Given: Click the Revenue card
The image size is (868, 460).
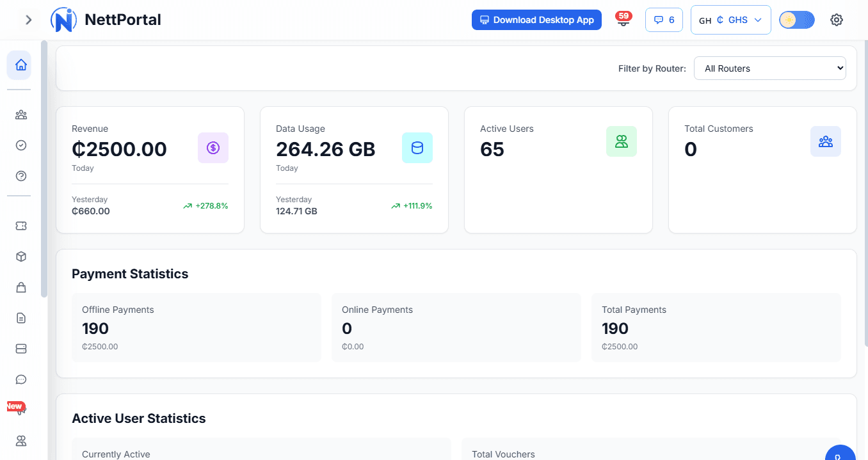Looking at the screenshot, I should coord(150,170).
